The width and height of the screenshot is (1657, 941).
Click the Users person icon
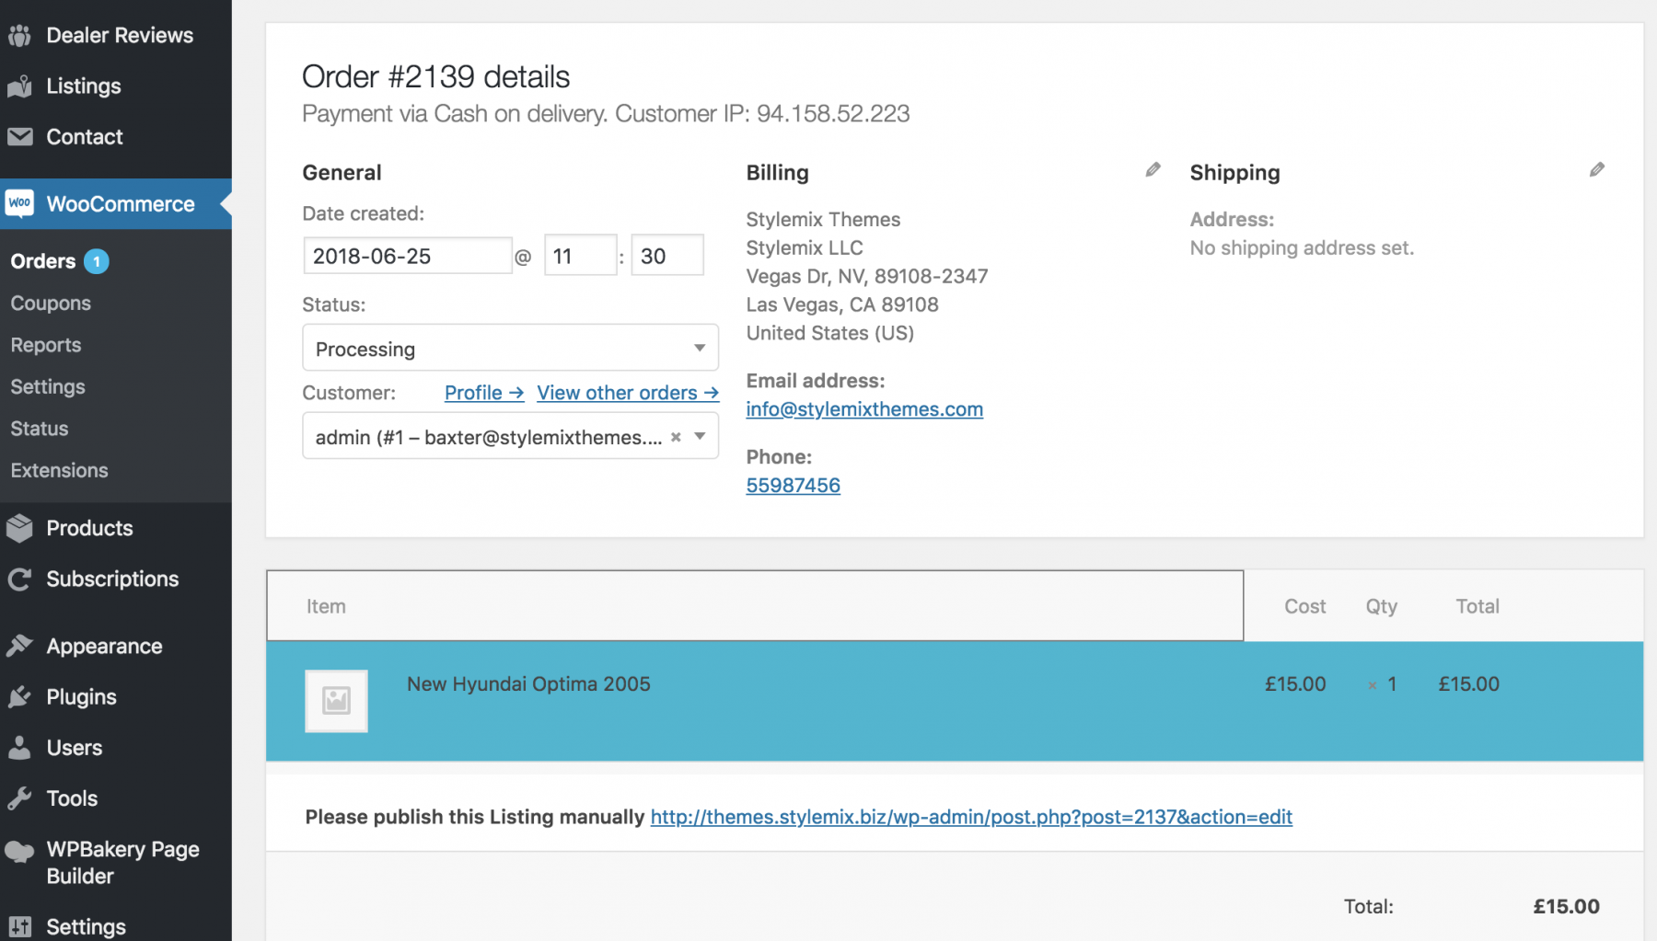pos(19,747)
